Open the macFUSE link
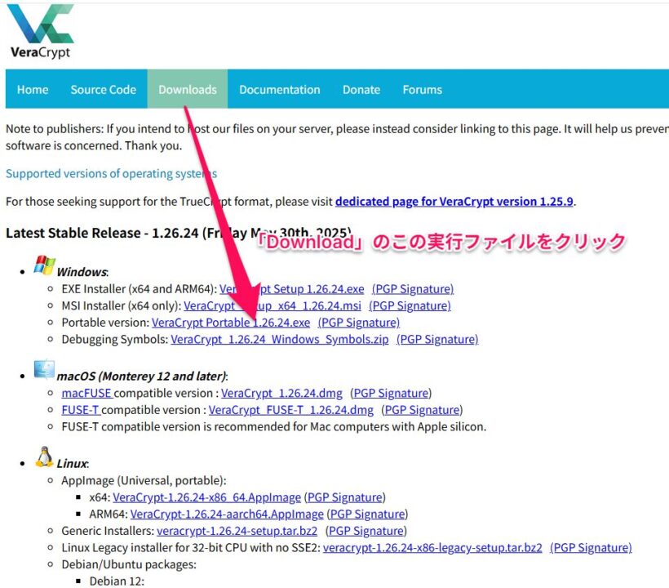The width and height of the screenshot is (669, 588). 86,393
